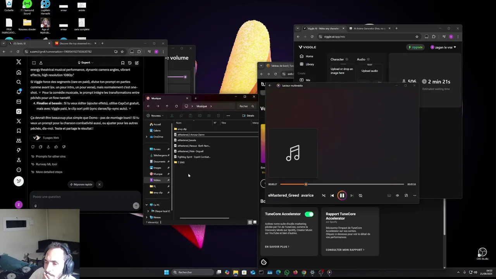Viewport: 496px width, 279px height.
Task: Open Library in Viggle sidebar
Action: pyautogui.click(x=307, y=64)
